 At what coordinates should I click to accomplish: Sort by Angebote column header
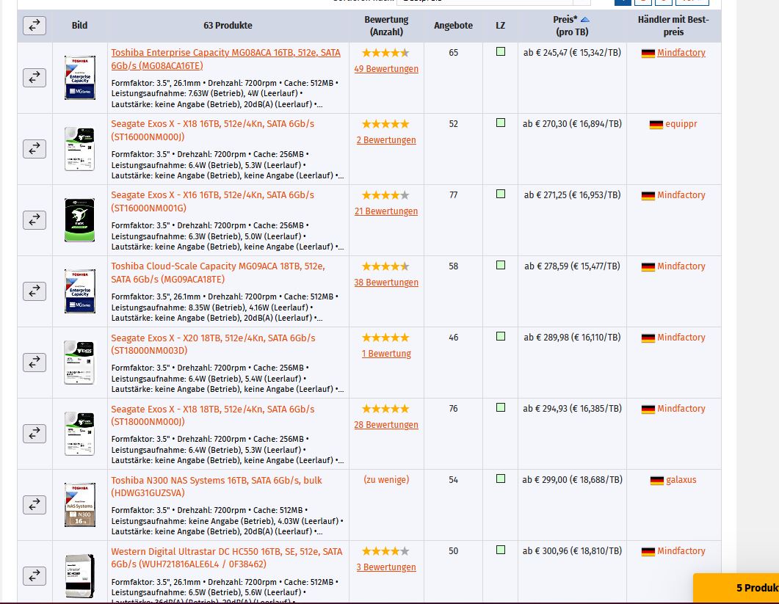click(x=453, y=26)
